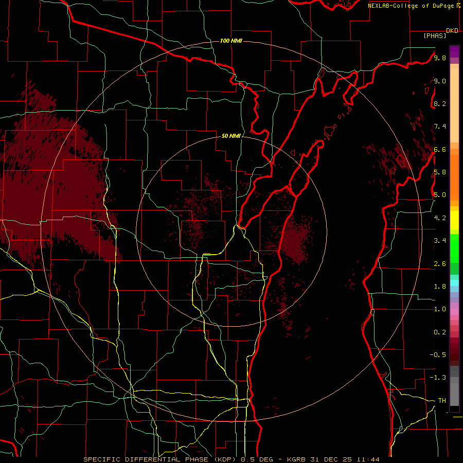Pick the bright green swatch beside 3.4

454,248
